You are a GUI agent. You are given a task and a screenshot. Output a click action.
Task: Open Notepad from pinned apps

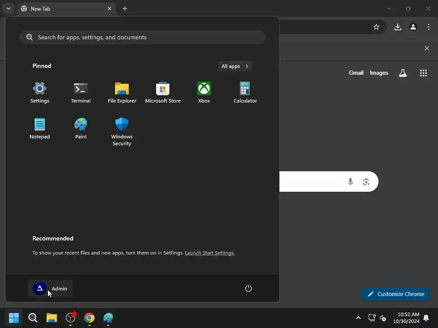pyautogui.click(x=40, y=129)
